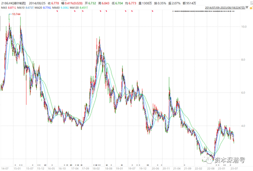
Task: Click the closing price value 6.778
Action: coord(55,3)
